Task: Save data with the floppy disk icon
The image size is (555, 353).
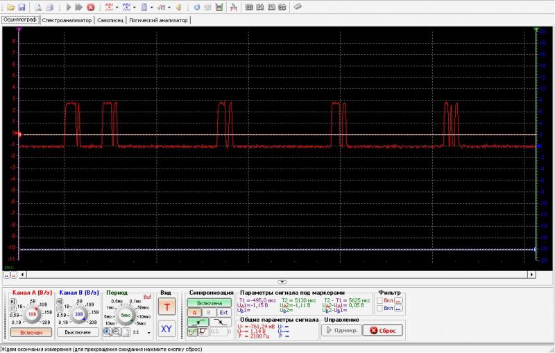Action: click(x=22, y=7)
